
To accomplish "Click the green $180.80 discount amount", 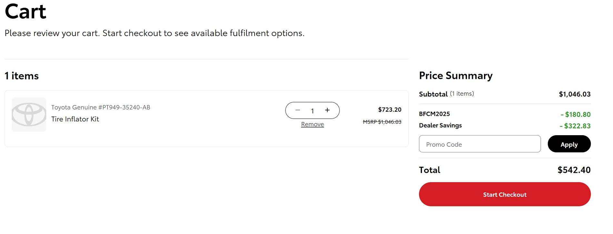I will (x=576, y=115).
